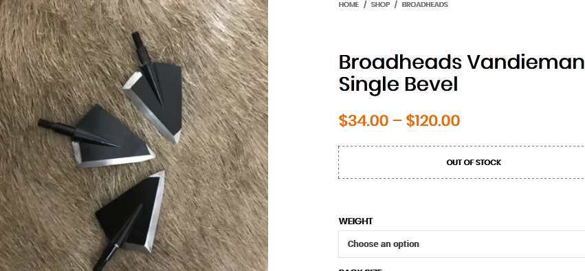Click the word 'Single Bevel' in the title
This screenshot has height=271, width=585.
(x=398, y=85)
